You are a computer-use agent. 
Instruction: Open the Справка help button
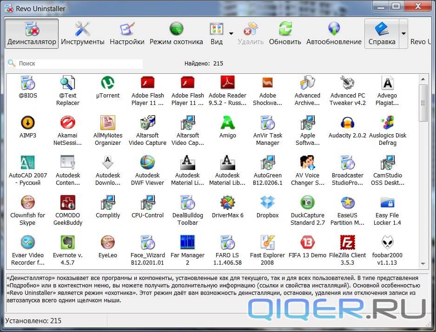pos(382,33)
